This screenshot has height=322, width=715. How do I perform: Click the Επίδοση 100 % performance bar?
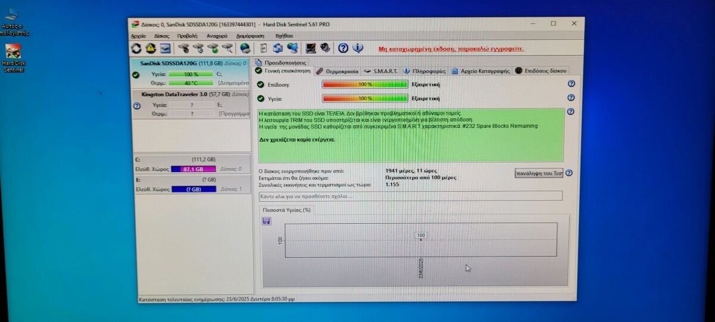tap(365, 84)
